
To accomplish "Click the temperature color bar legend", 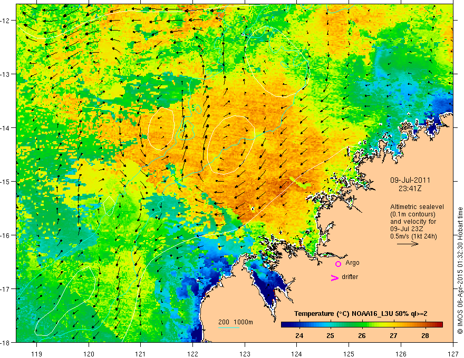I will pos(362,325).
